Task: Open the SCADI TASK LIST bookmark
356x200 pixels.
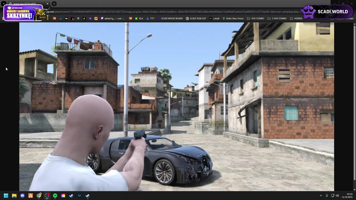Action: click(x=196, y=19)
